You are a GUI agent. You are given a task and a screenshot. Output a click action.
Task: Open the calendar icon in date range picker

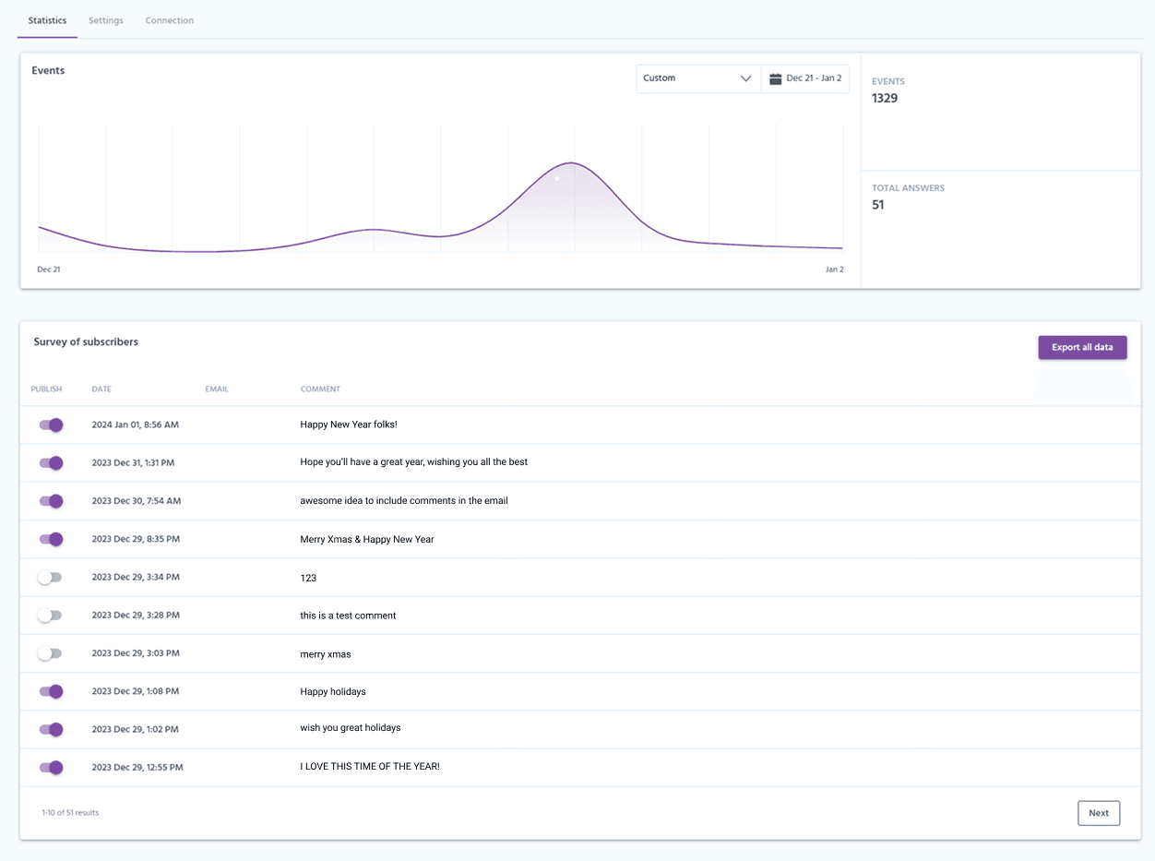click(x=776, y=78)
